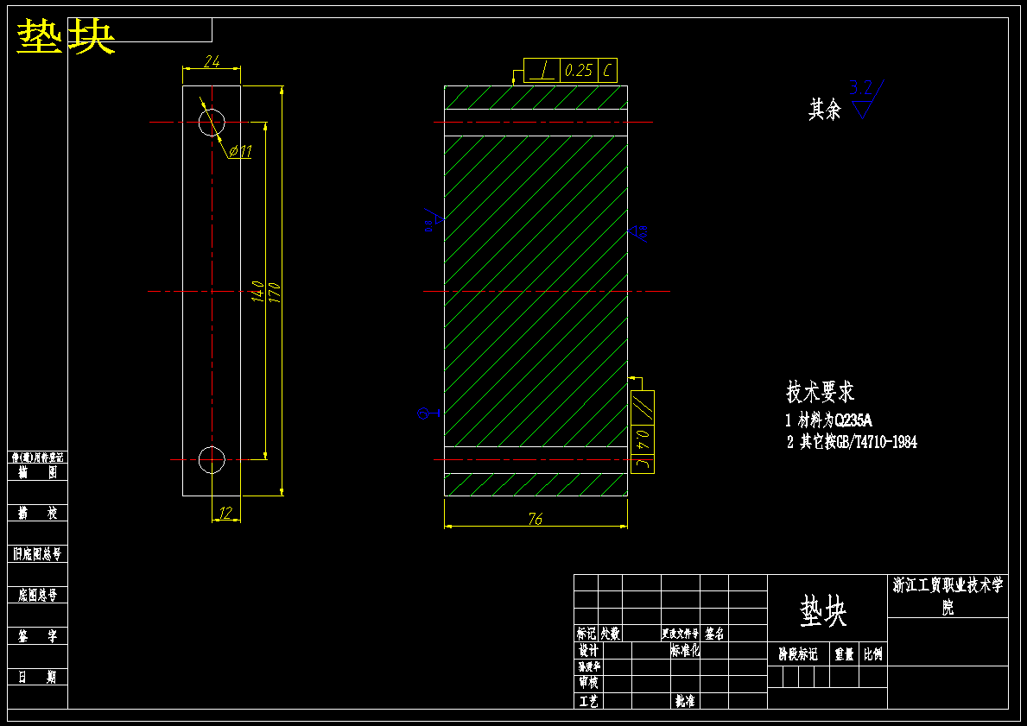Image resolution: width=1027 pixels, height=726 pixels.
Task: Select the 12 dimension below left view
Action: [226, 514]
